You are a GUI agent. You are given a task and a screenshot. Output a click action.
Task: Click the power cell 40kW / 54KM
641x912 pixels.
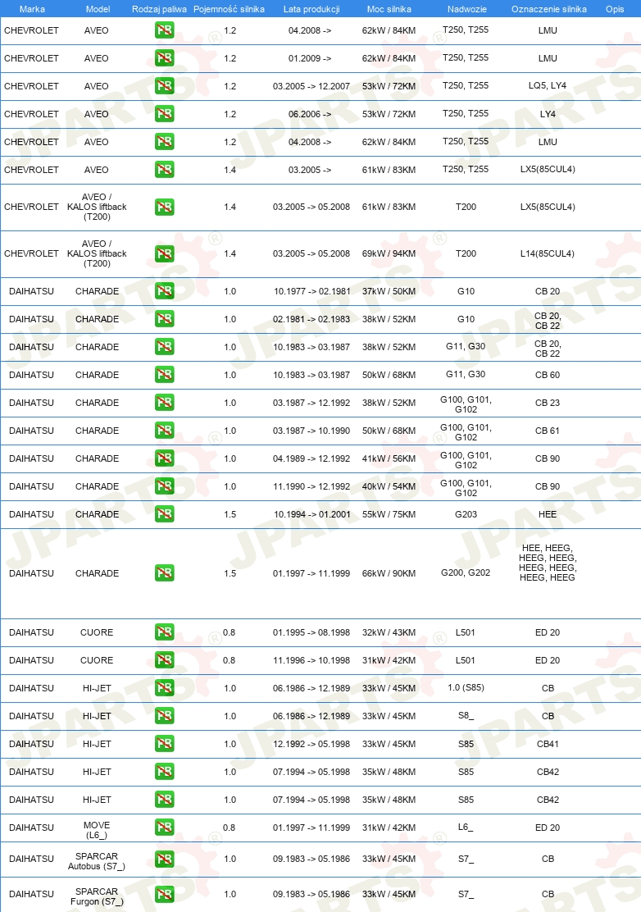click(x=389, y=487)
